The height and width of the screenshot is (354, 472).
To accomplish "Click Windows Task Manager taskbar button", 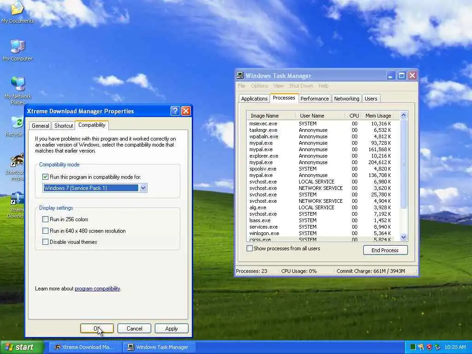I will tap(159, 347).
